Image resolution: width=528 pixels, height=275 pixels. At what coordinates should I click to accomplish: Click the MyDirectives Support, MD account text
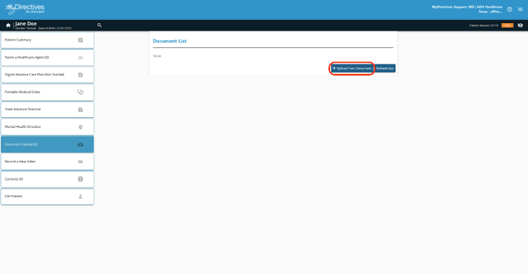(467, 9)
